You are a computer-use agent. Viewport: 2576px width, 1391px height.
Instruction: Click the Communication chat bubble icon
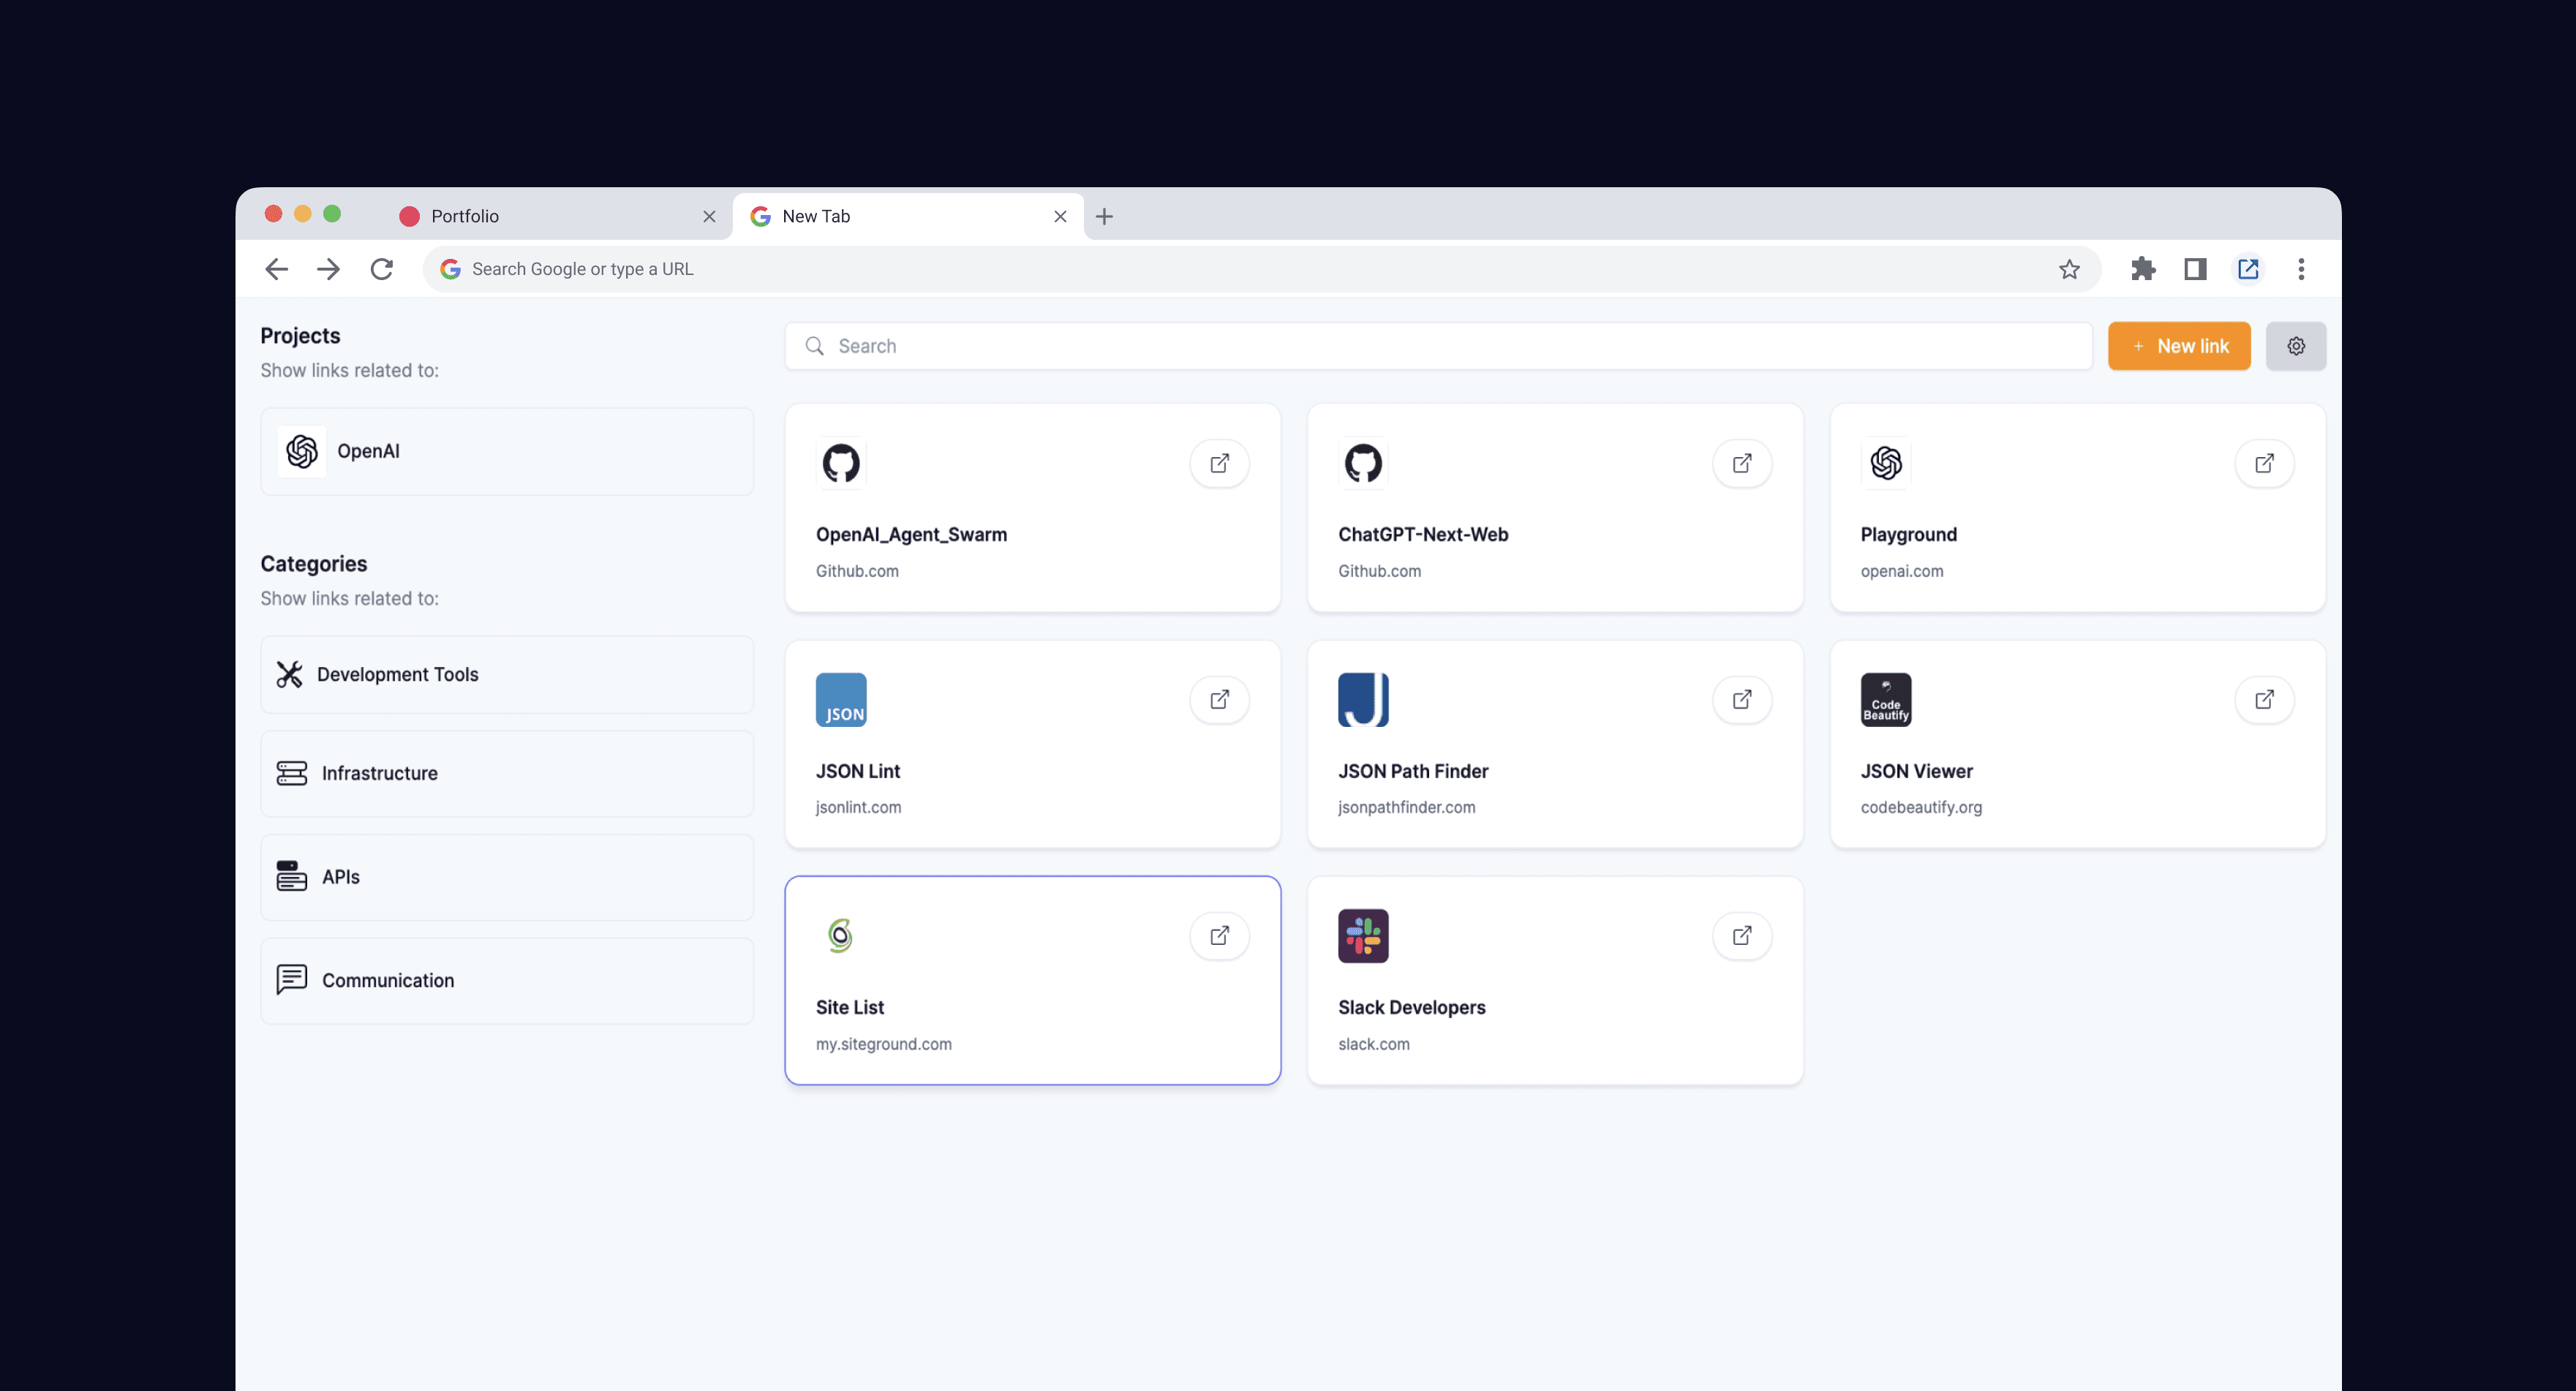click(290, 980)
